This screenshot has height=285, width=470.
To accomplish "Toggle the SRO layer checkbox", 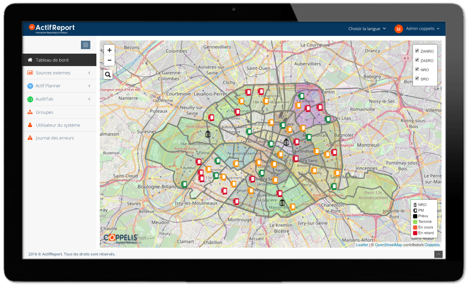I will tap(417, 78).
